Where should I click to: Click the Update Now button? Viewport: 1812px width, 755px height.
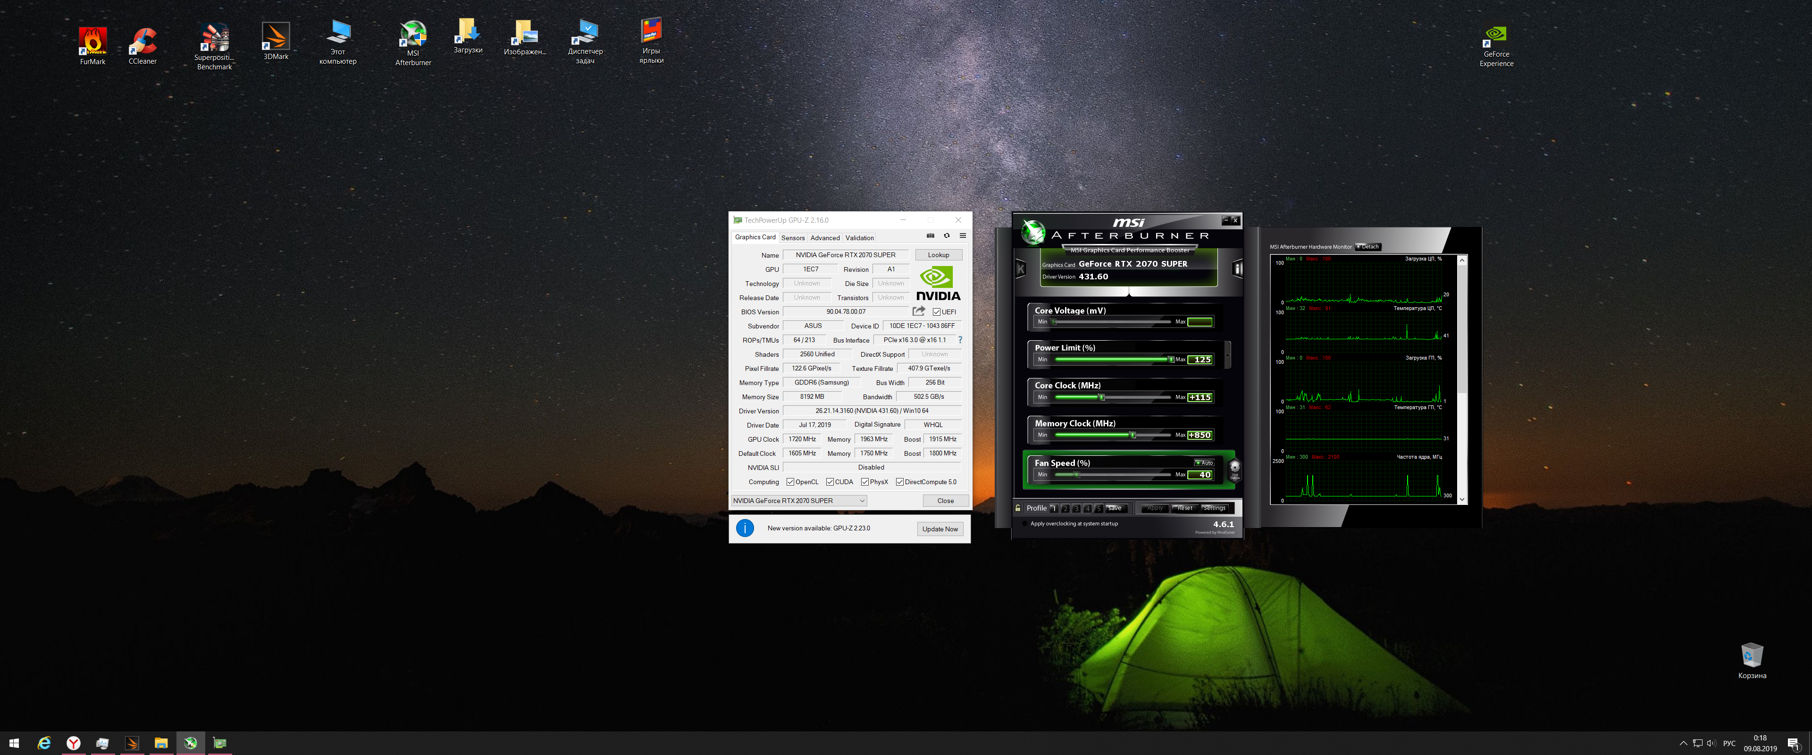pyautogui.click(x=940, y=529)
